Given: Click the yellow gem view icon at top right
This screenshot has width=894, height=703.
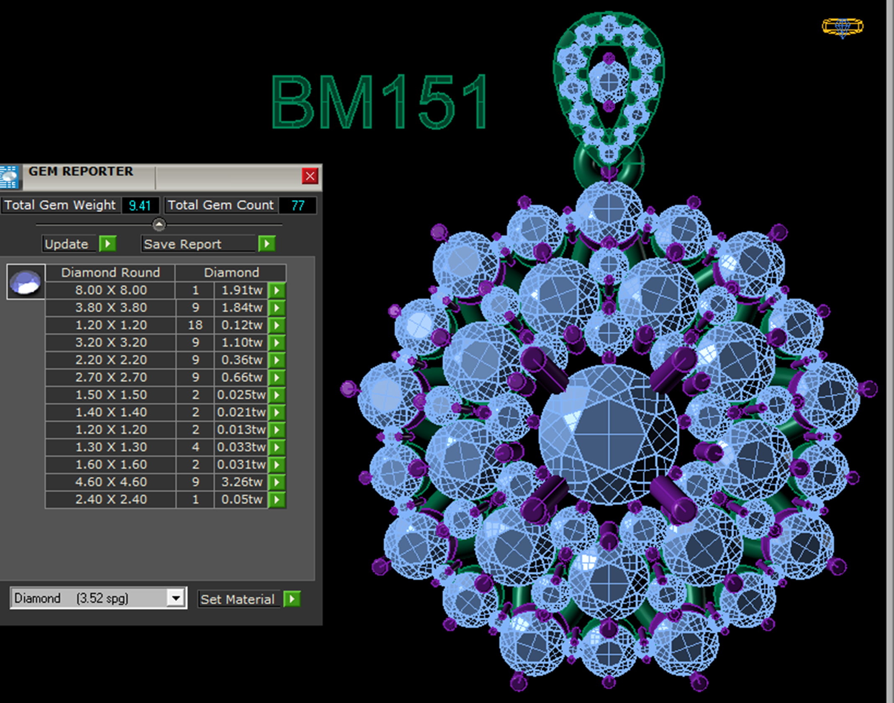Looking at the screenshot, I should 842,27.
